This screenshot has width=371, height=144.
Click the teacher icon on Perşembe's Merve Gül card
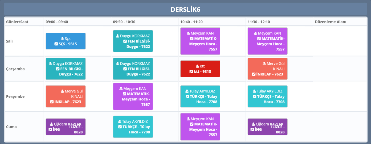pos(63,91)
